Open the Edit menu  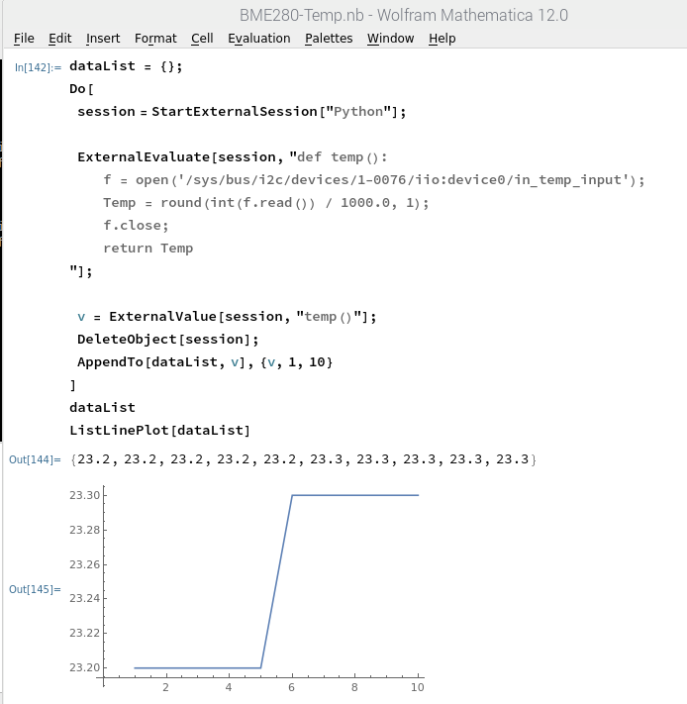coord(60,39)
